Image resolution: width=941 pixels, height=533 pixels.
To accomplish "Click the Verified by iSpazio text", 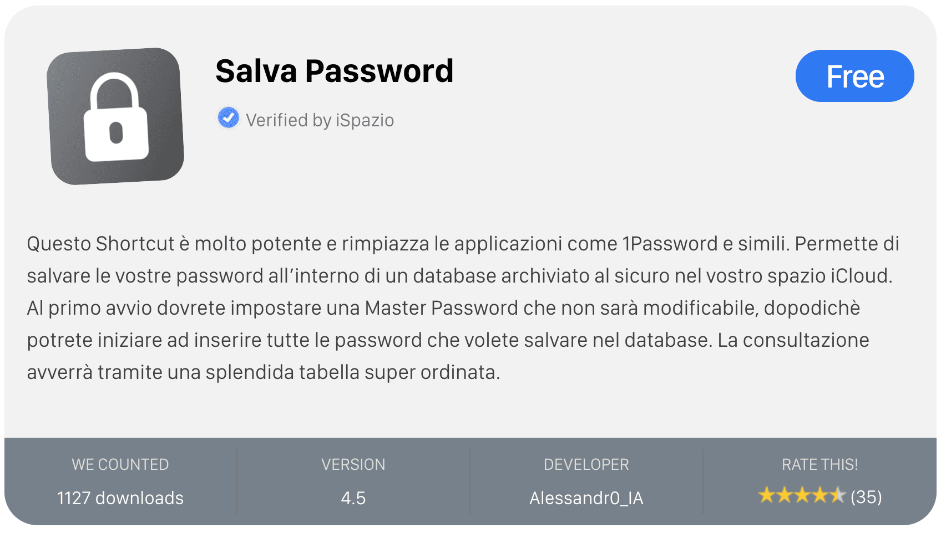I will [x=320, y=120].
